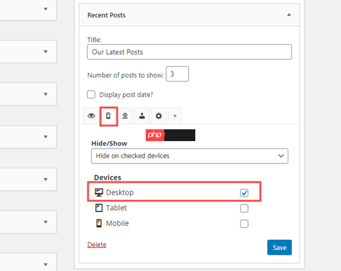Click the plus more options tab
Image resolution: width=341 pixels, height=271 pixels.
pyautogui.click(x=175, y=116)
